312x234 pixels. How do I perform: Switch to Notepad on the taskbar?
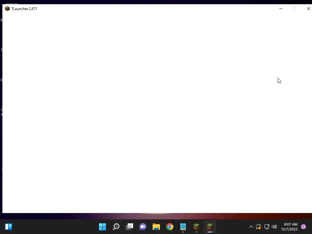(183, 227)
